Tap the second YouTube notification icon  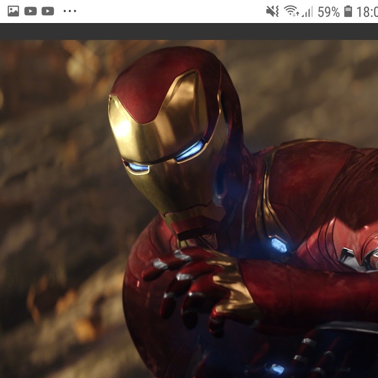[48, 11]
